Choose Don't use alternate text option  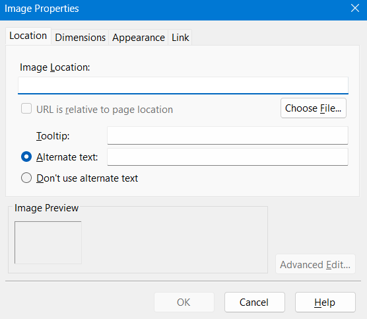pyautogui.click(x=26, y=178)
